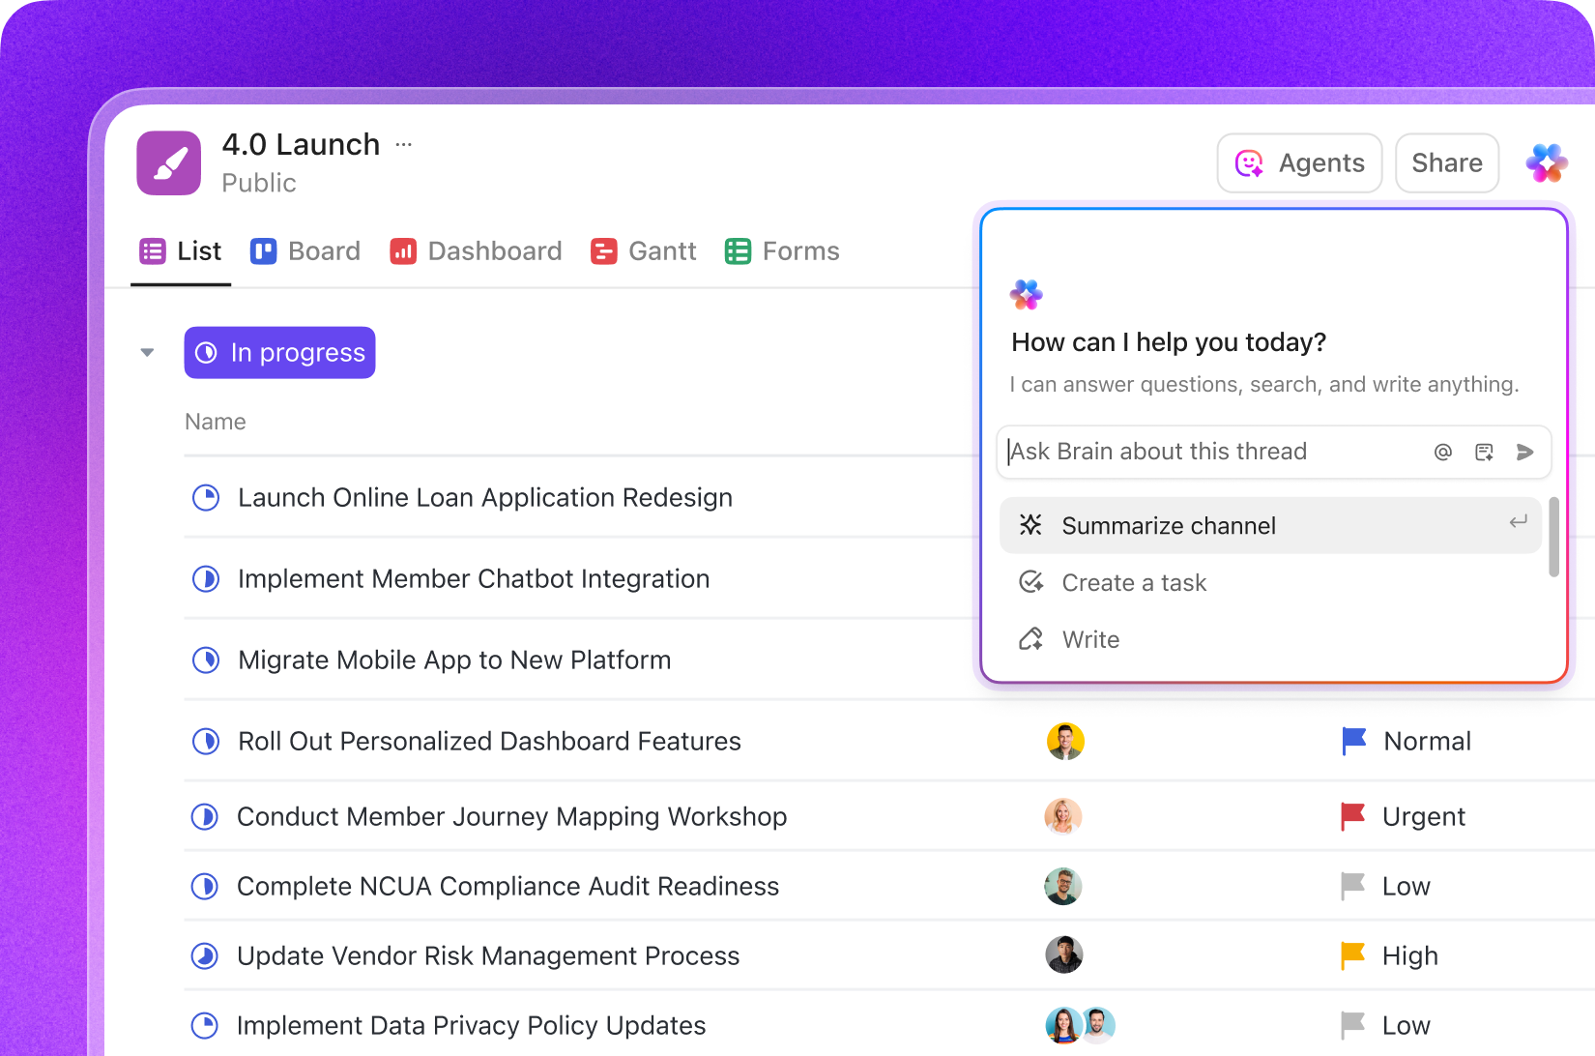Click the Normal priority label
This screenshot has width=1595, height=1056.
point(1428,742)
